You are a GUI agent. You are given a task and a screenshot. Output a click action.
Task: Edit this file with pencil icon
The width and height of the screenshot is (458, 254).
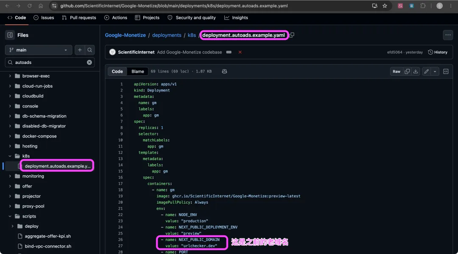[427, 72]
